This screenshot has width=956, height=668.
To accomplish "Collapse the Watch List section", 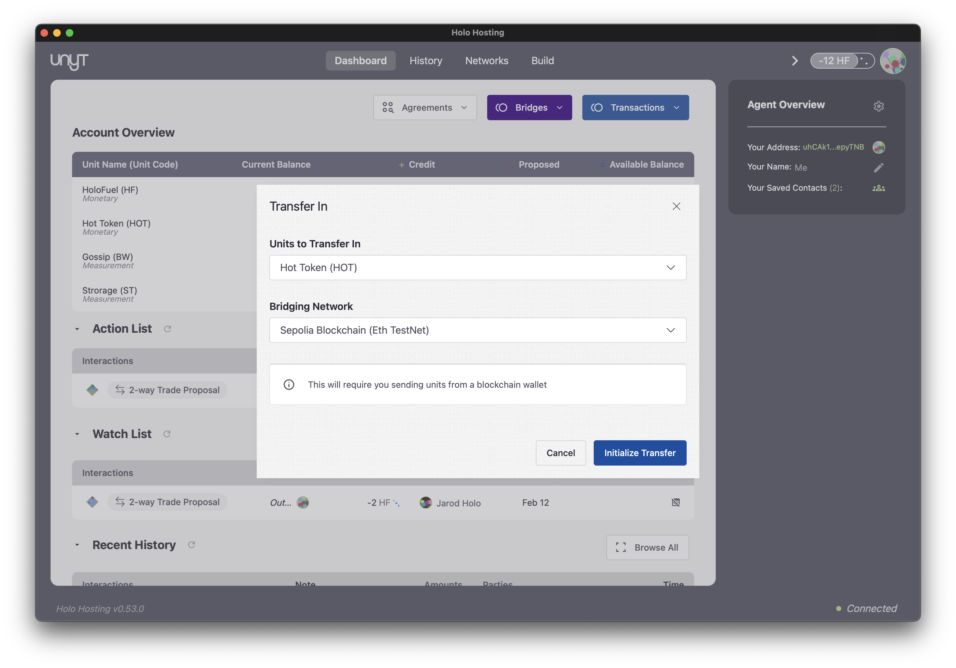I will pyautogui.click(x=77, y=434).
